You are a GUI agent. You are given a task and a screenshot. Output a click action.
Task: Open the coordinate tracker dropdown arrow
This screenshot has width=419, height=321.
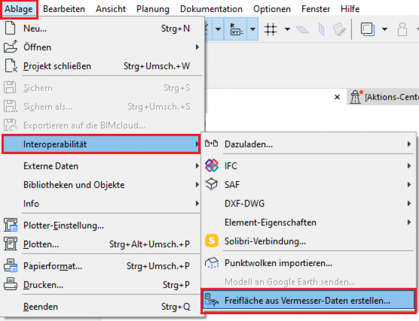click(x=252, y=29)
